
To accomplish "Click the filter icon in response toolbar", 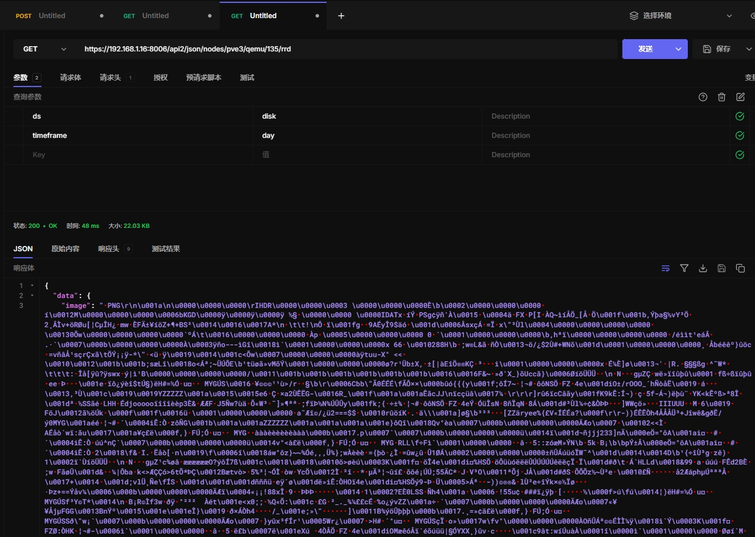I will point(684,268).
